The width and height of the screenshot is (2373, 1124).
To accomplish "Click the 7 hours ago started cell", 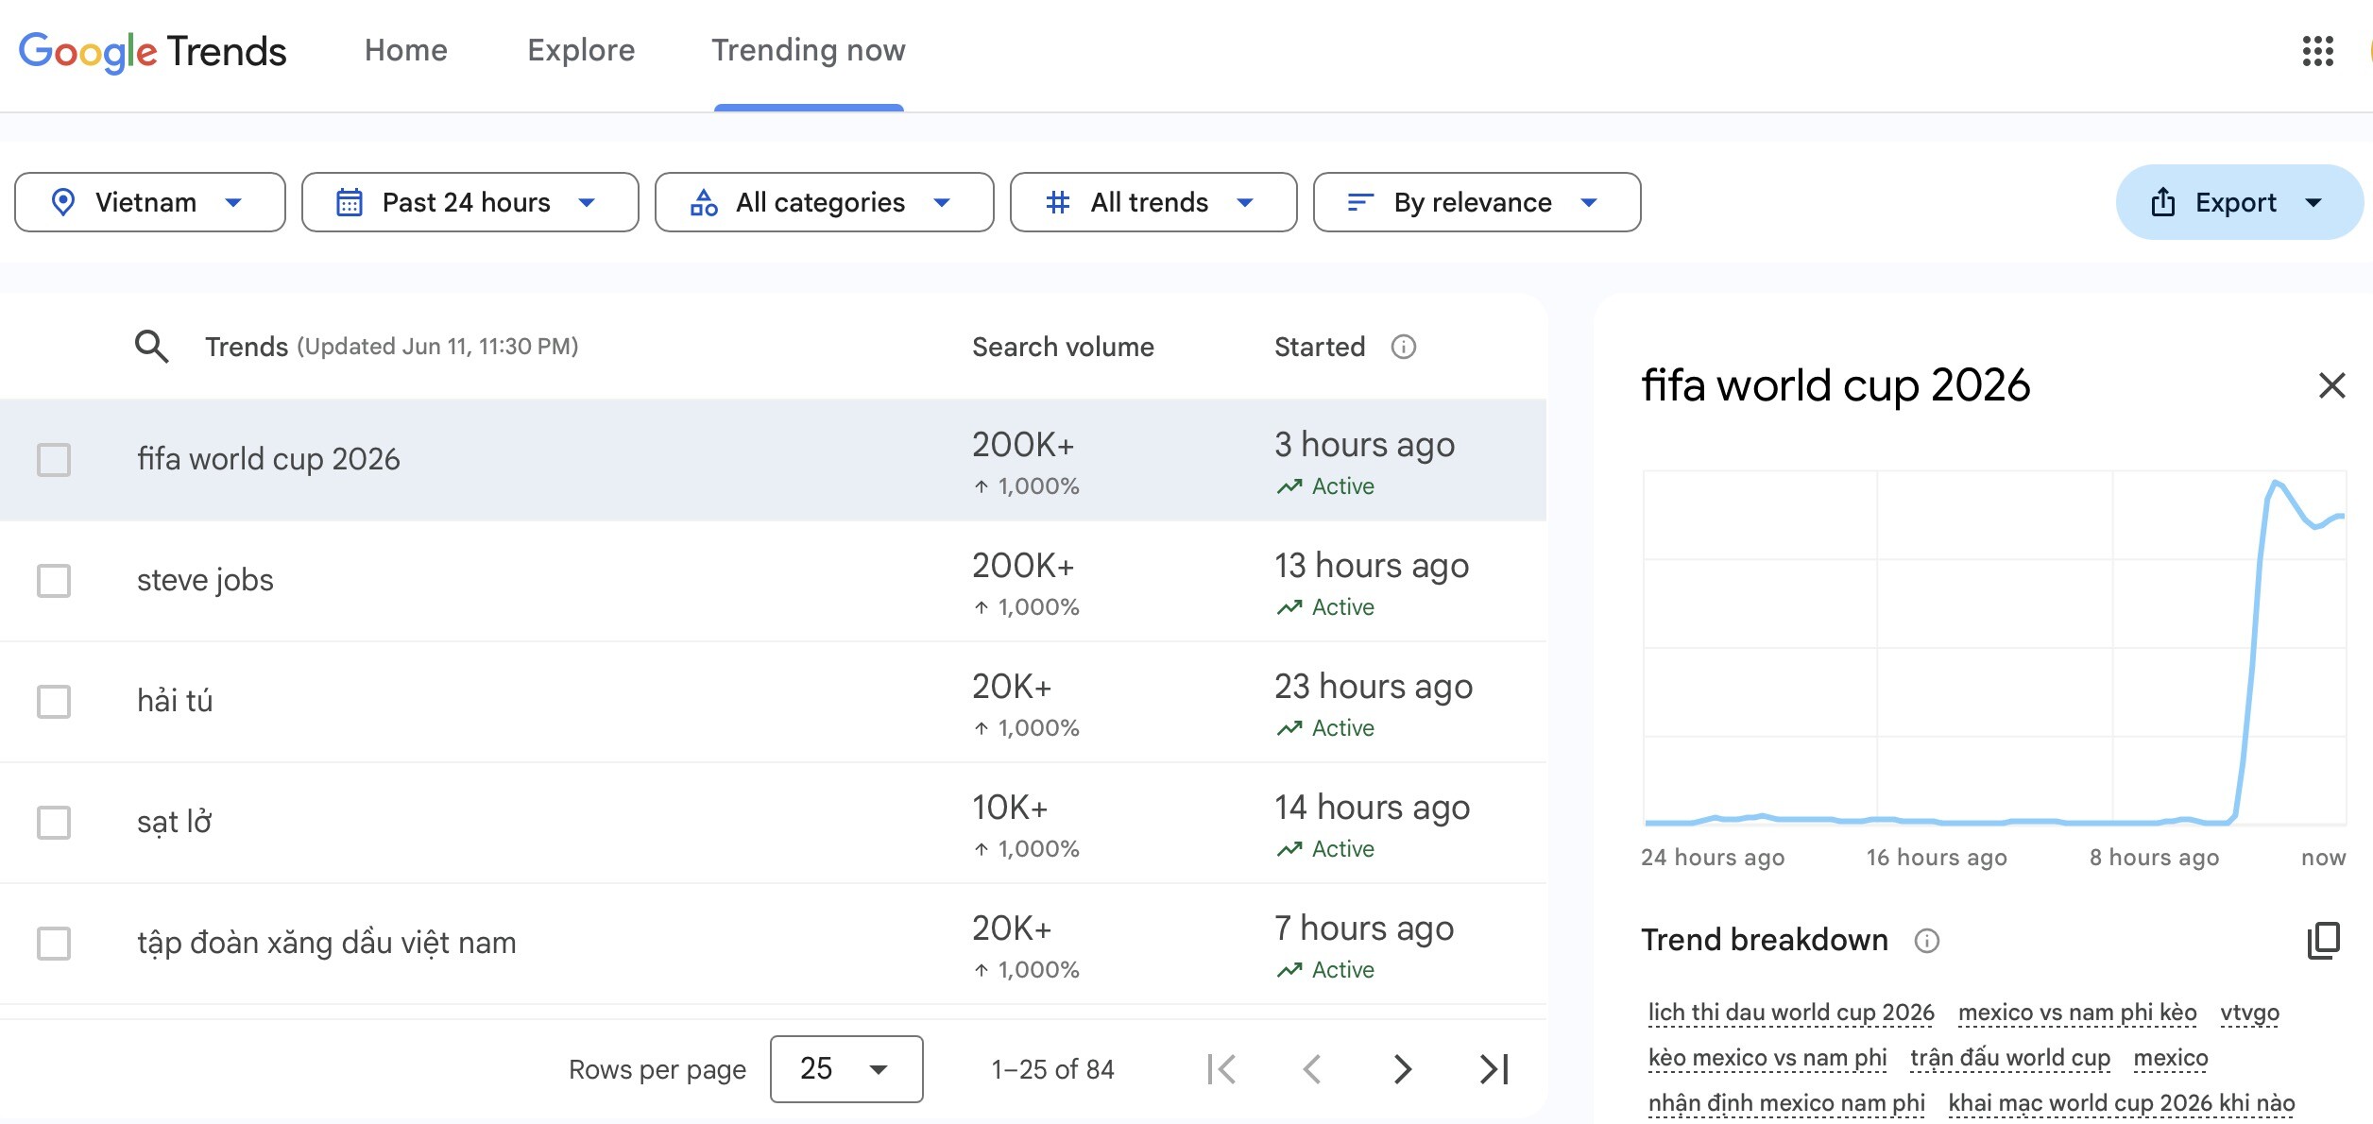I will (1364, 928).
